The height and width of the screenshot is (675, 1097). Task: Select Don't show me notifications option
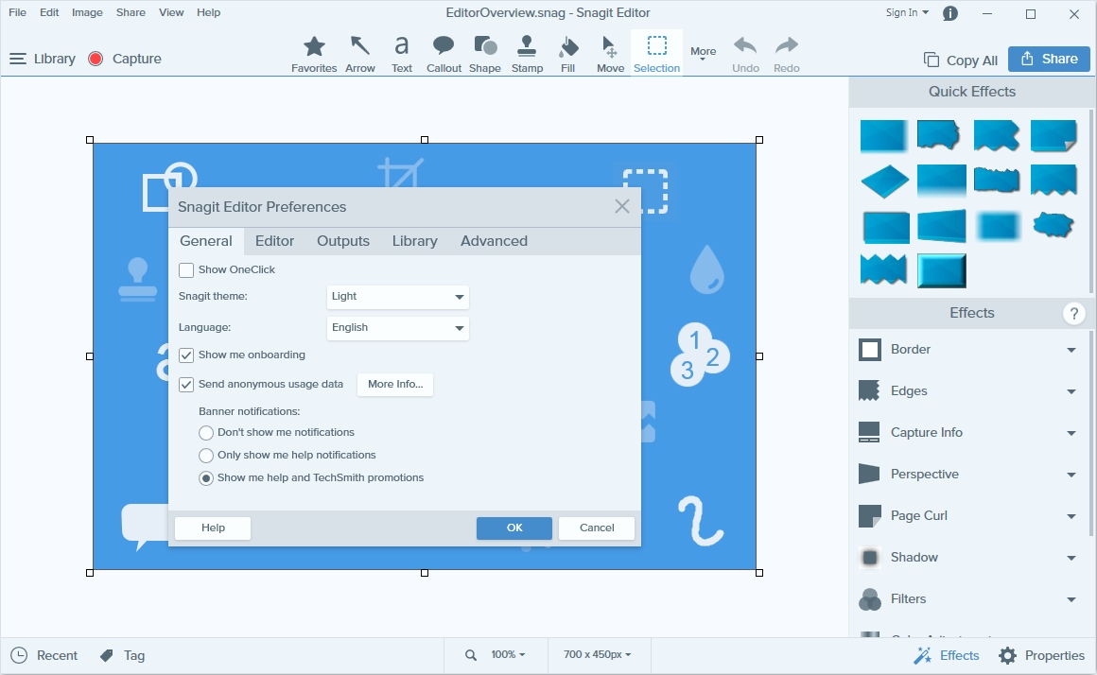point(206,433)
